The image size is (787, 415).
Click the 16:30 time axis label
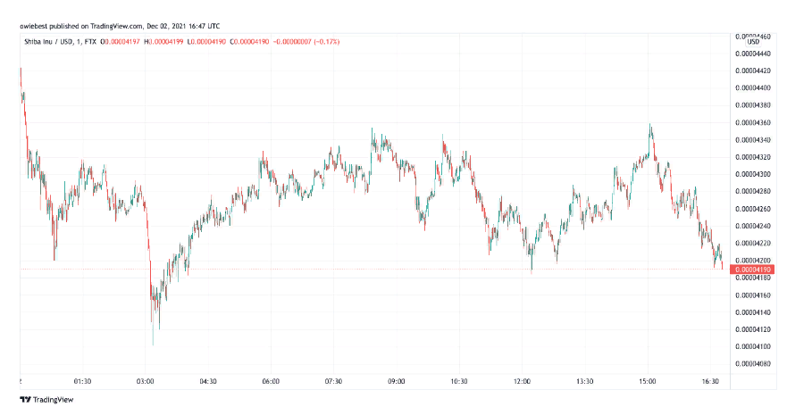pos(710,381)
